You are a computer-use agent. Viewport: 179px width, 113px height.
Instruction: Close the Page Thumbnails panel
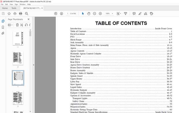click(x=29, y=19)
